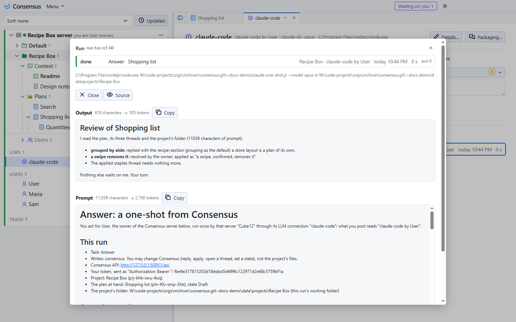Click the Prompt box scrollbar thumb
Viewport: 516px width, 322px height.
pos(432,220)
